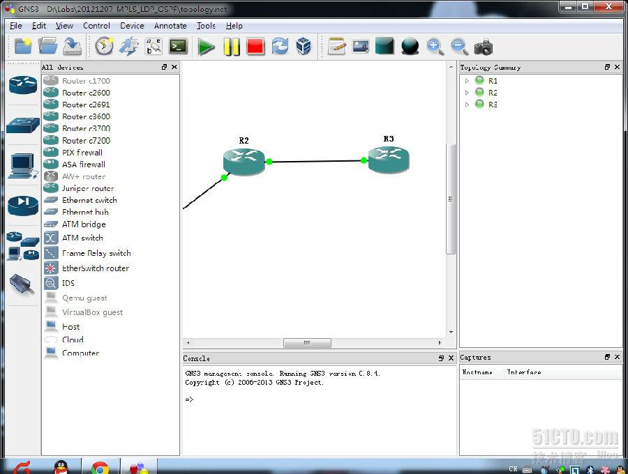Start all devices with the green play button
The width and height of the screenshot is (628, 474).
coord(207,47)
